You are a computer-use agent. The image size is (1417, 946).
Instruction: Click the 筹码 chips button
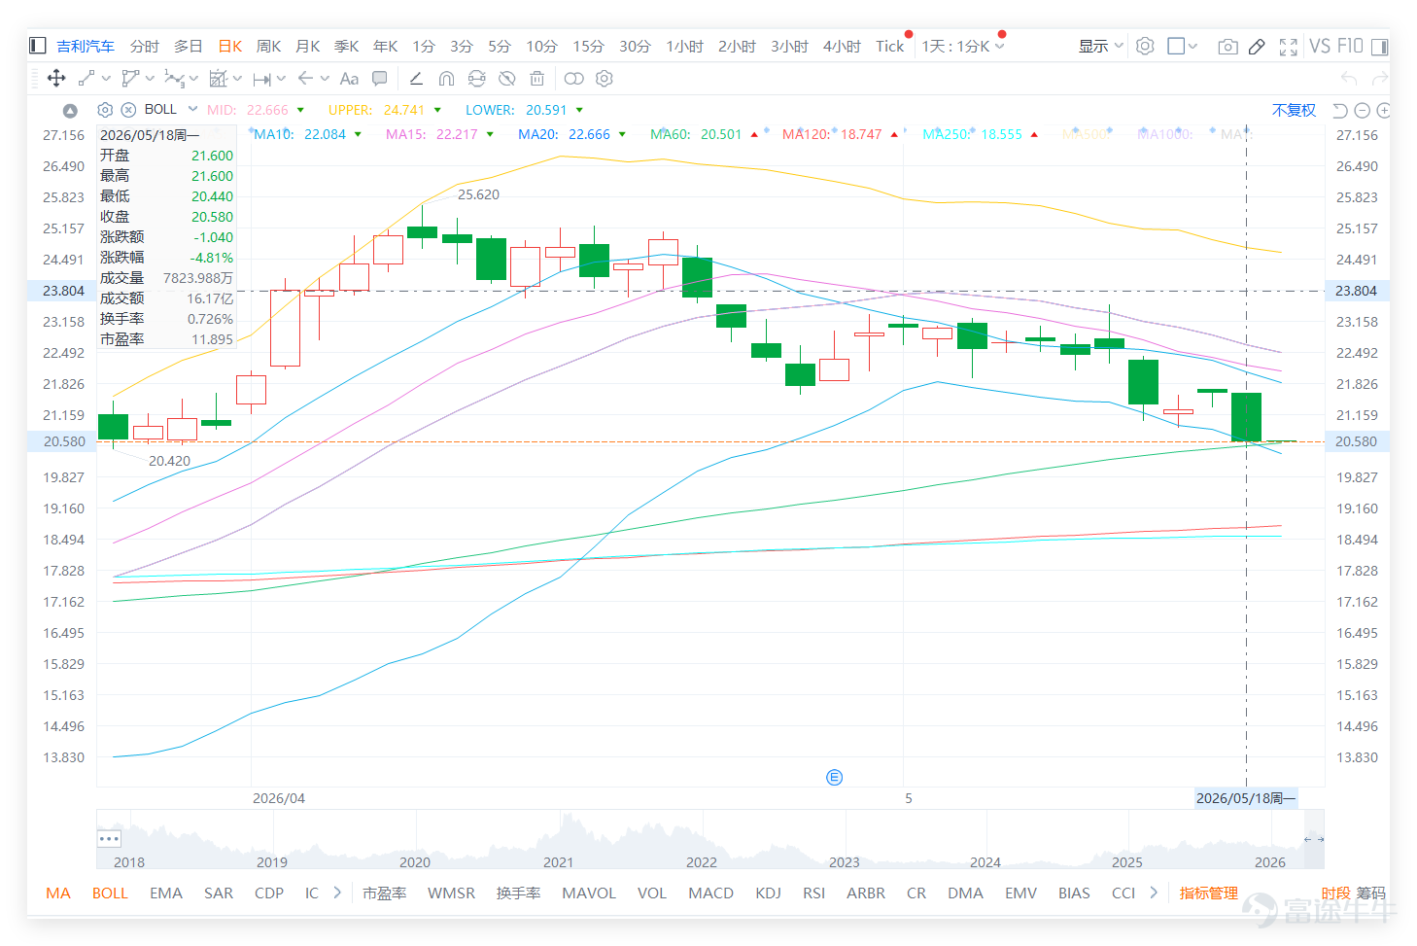(x=1370, y=893)
